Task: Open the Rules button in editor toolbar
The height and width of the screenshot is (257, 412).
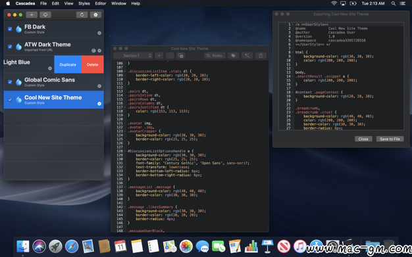Action: tap(215, 55)
